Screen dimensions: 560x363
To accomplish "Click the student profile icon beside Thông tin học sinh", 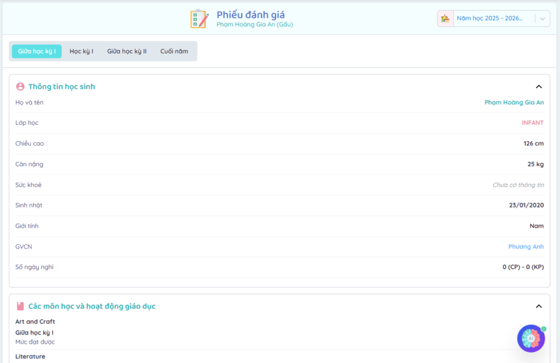I will [20, 87].
